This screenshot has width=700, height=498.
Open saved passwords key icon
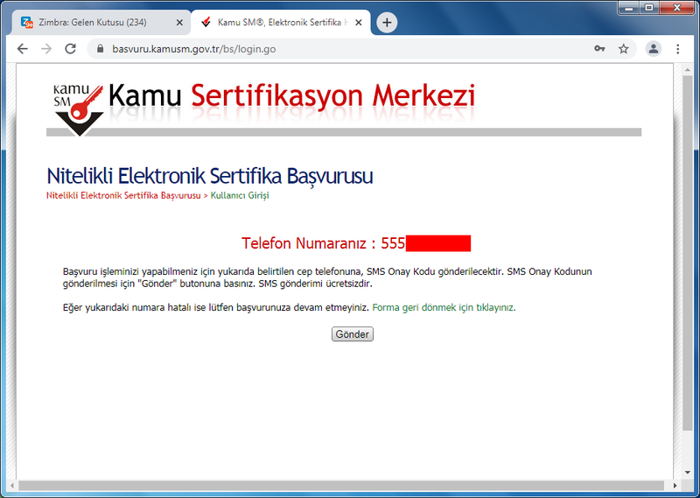[599, 49]
